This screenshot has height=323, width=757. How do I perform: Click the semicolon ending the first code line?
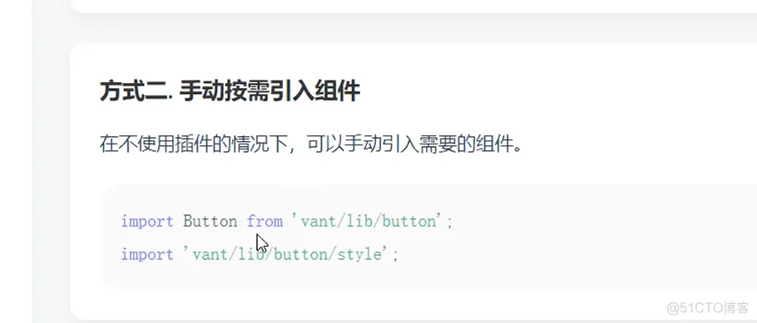click(450, 223)
